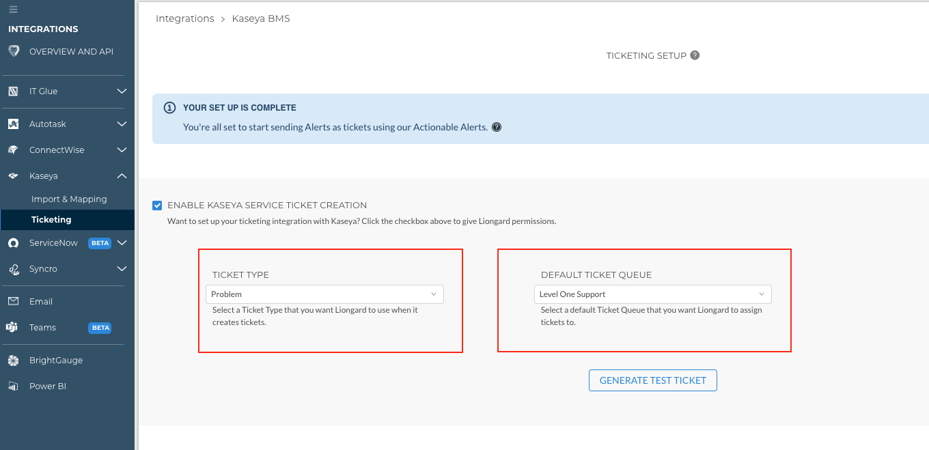Click the INTEGRATIONS sidebar heading
The image size is (929, 450).
click(x=43, y=29)
